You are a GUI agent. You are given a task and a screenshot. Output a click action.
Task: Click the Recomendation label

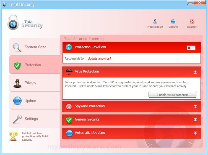click(x=75, y=58)
